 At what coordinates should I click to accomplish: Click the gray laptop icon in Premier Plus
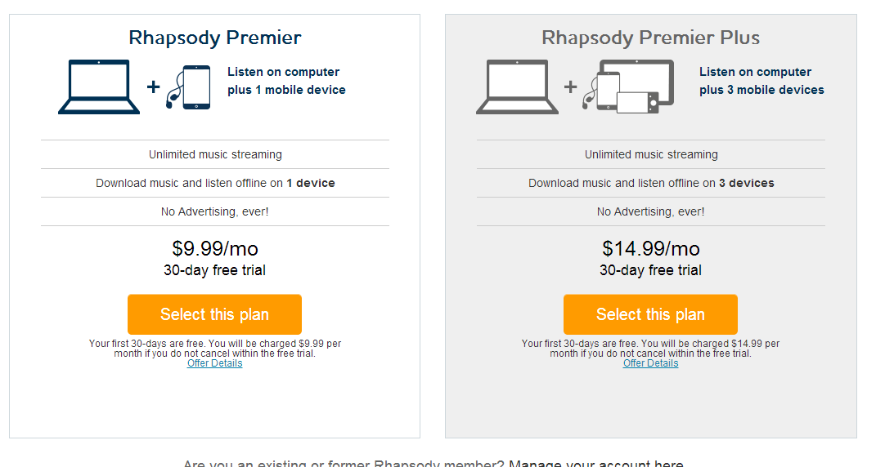[517, 87]
